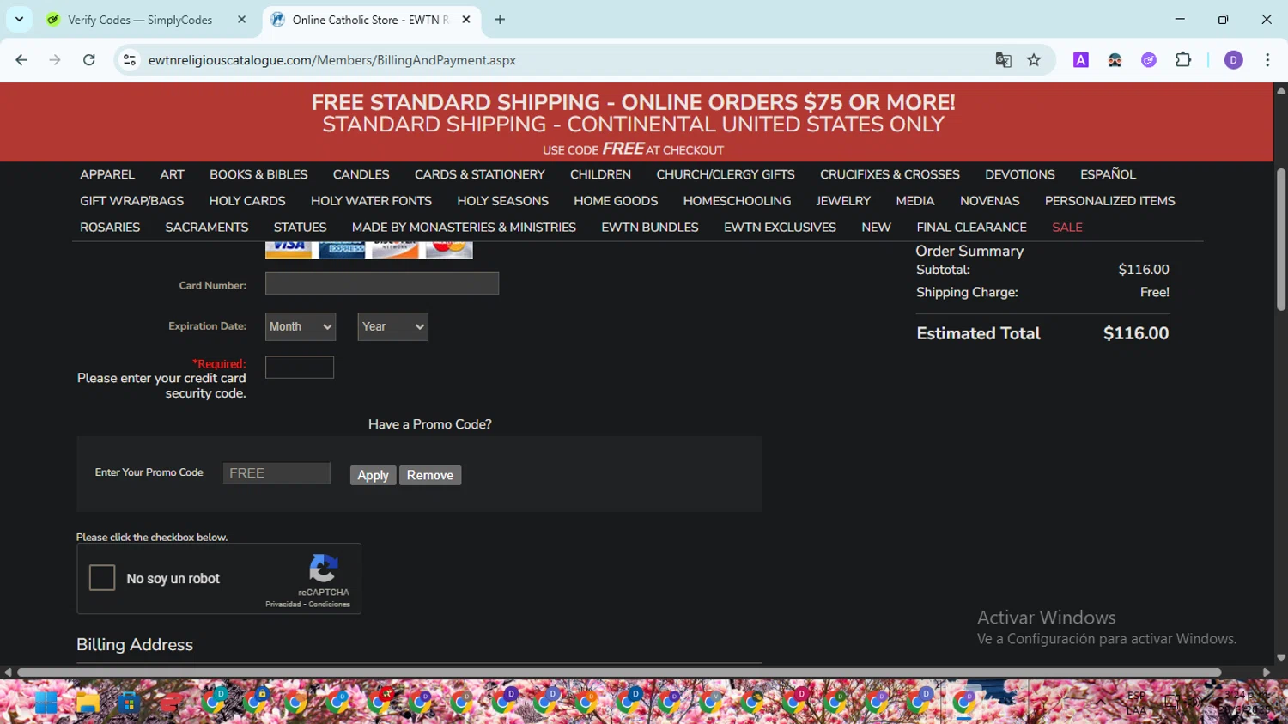This screenshot has height=724, width=1288.
Task: Open the Windows Start menu
Action: (x=46, y=703)
